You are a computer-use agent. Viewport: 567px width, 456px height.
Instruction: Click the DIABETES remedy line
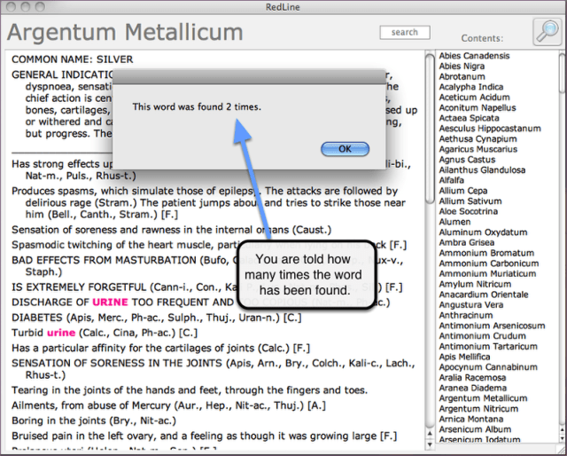point(157,318)
